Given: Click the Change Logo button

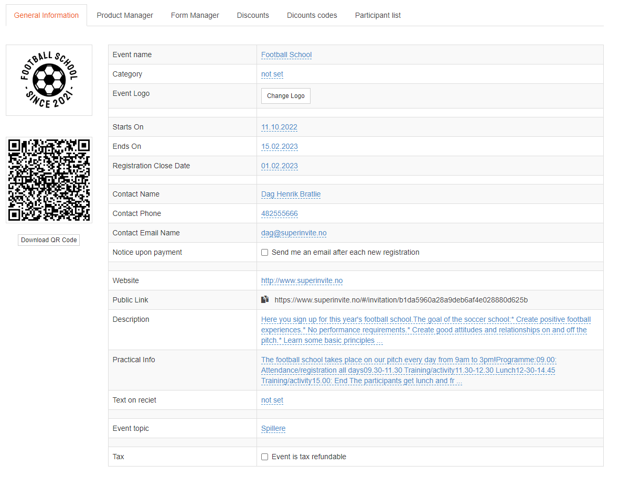Looking at the screenshot, I should 286,96.
